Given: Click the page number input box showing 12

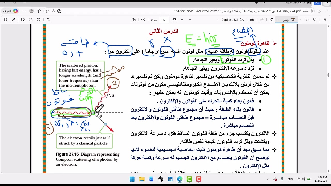Looking at the screenshot, I should click(164, 20).
